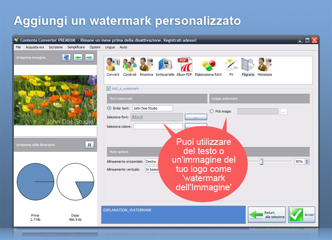The width and height of the screenshot is (332, 240).
Task: Click the Prima pie chart
Action: [35, 182]
